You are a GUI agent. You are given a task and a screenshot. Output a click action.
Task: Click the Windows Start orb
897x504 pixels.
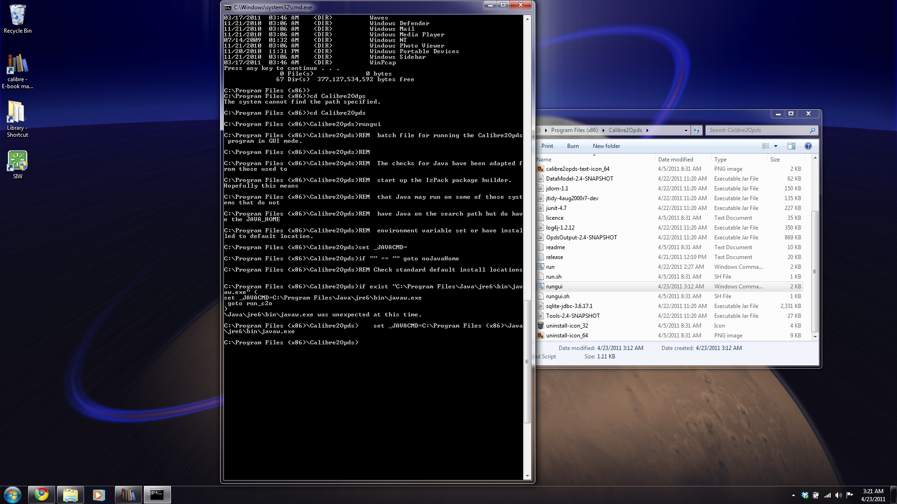coord(13,494)
